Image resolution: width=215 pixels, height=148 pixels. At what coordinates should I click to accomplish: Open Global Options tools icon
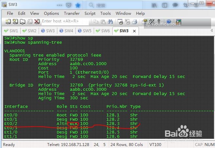click(152, 22)
